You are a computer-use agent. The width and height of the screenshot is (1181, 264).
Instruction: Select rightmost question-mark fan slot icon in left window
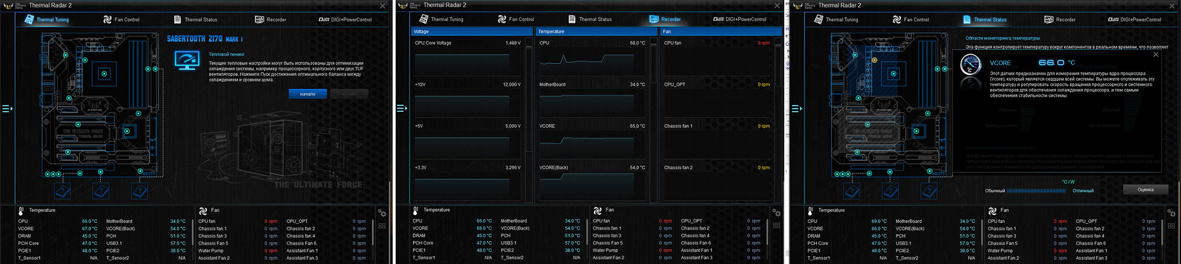(x=139, y=191)
